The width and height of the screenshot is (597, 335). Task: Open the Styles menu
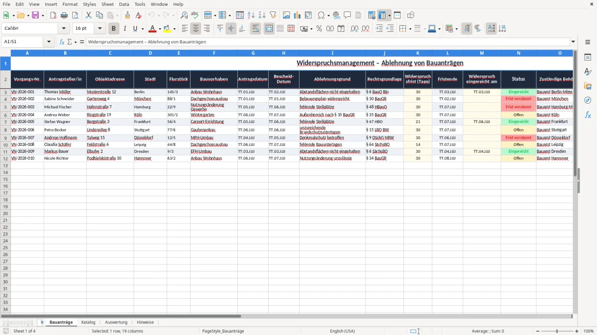pos(90,4)
